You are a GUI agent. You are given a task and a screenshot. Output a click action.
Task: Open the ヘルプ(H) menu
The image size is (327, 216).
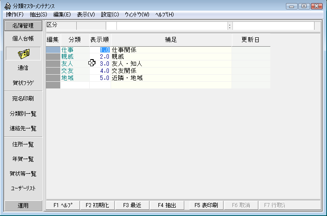tap(165, 15)
